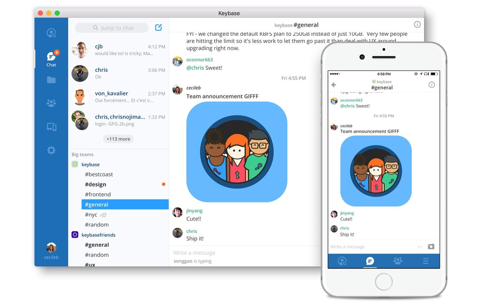Click cecileb username above desktop GIF

pos(194,88)
